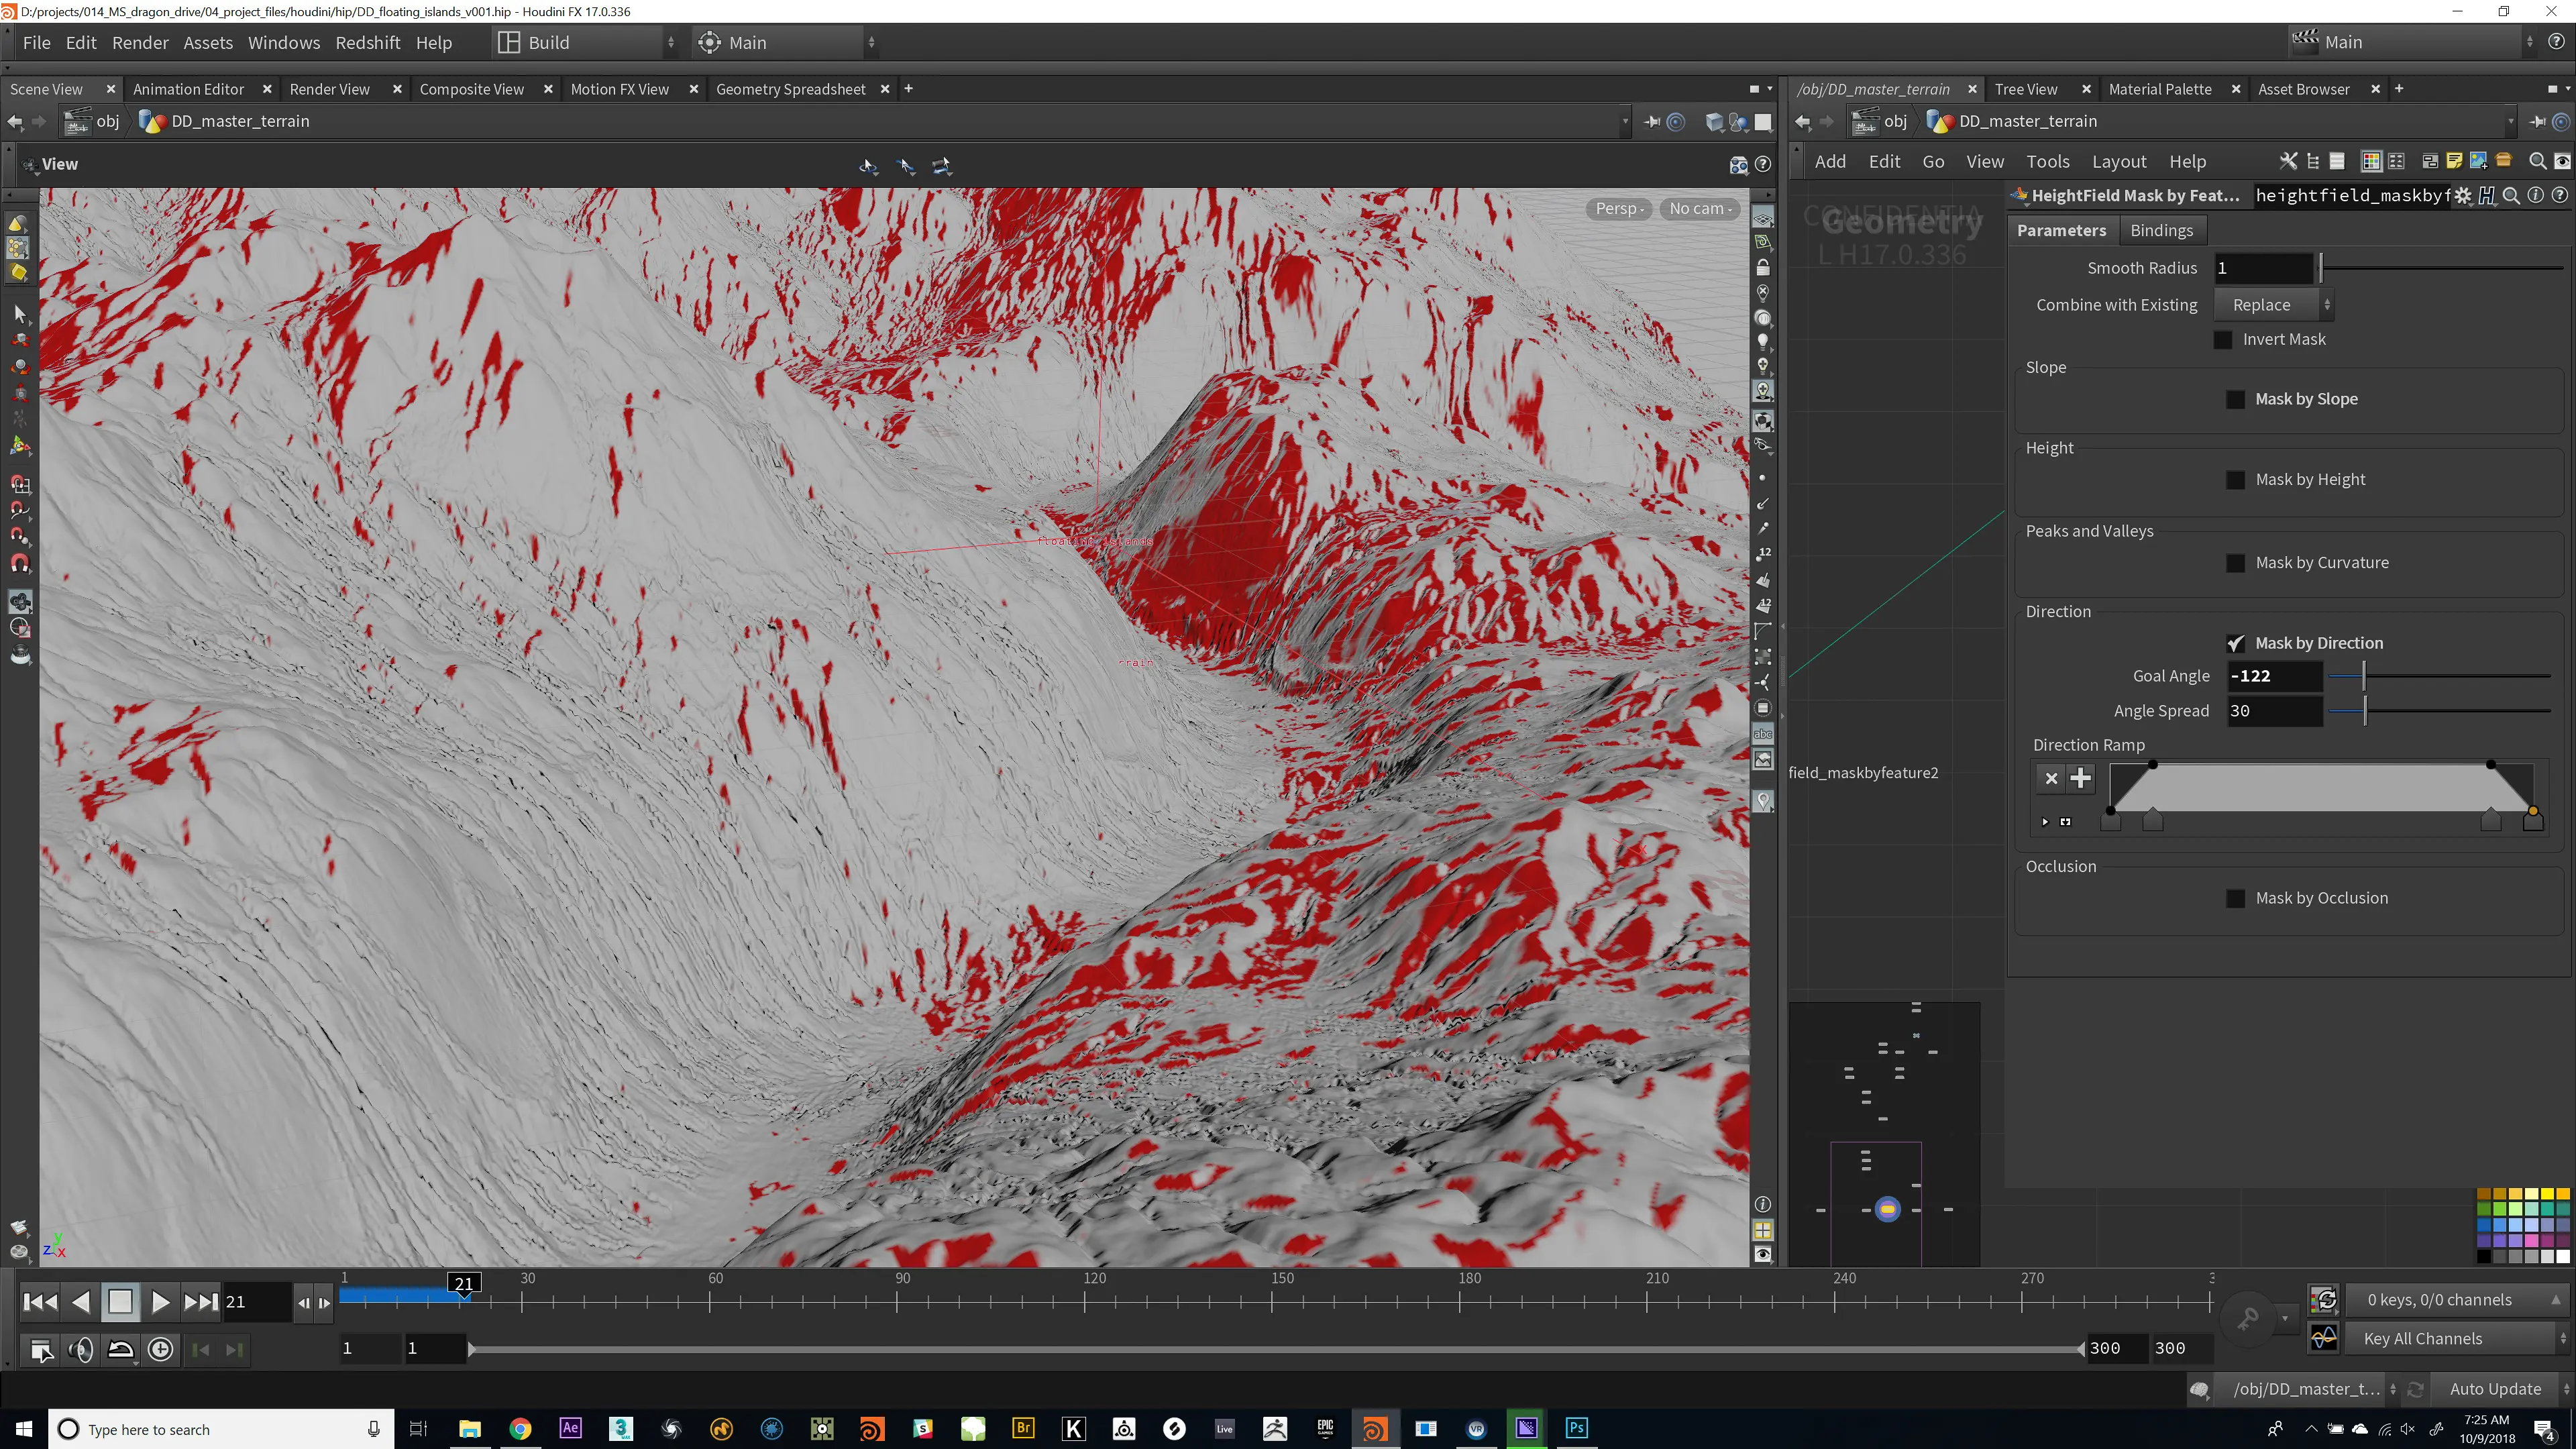The width and height of the screenshot is (2576, 1449).
Task: Open the Redshift menu
Action: [x=367, y=42]
